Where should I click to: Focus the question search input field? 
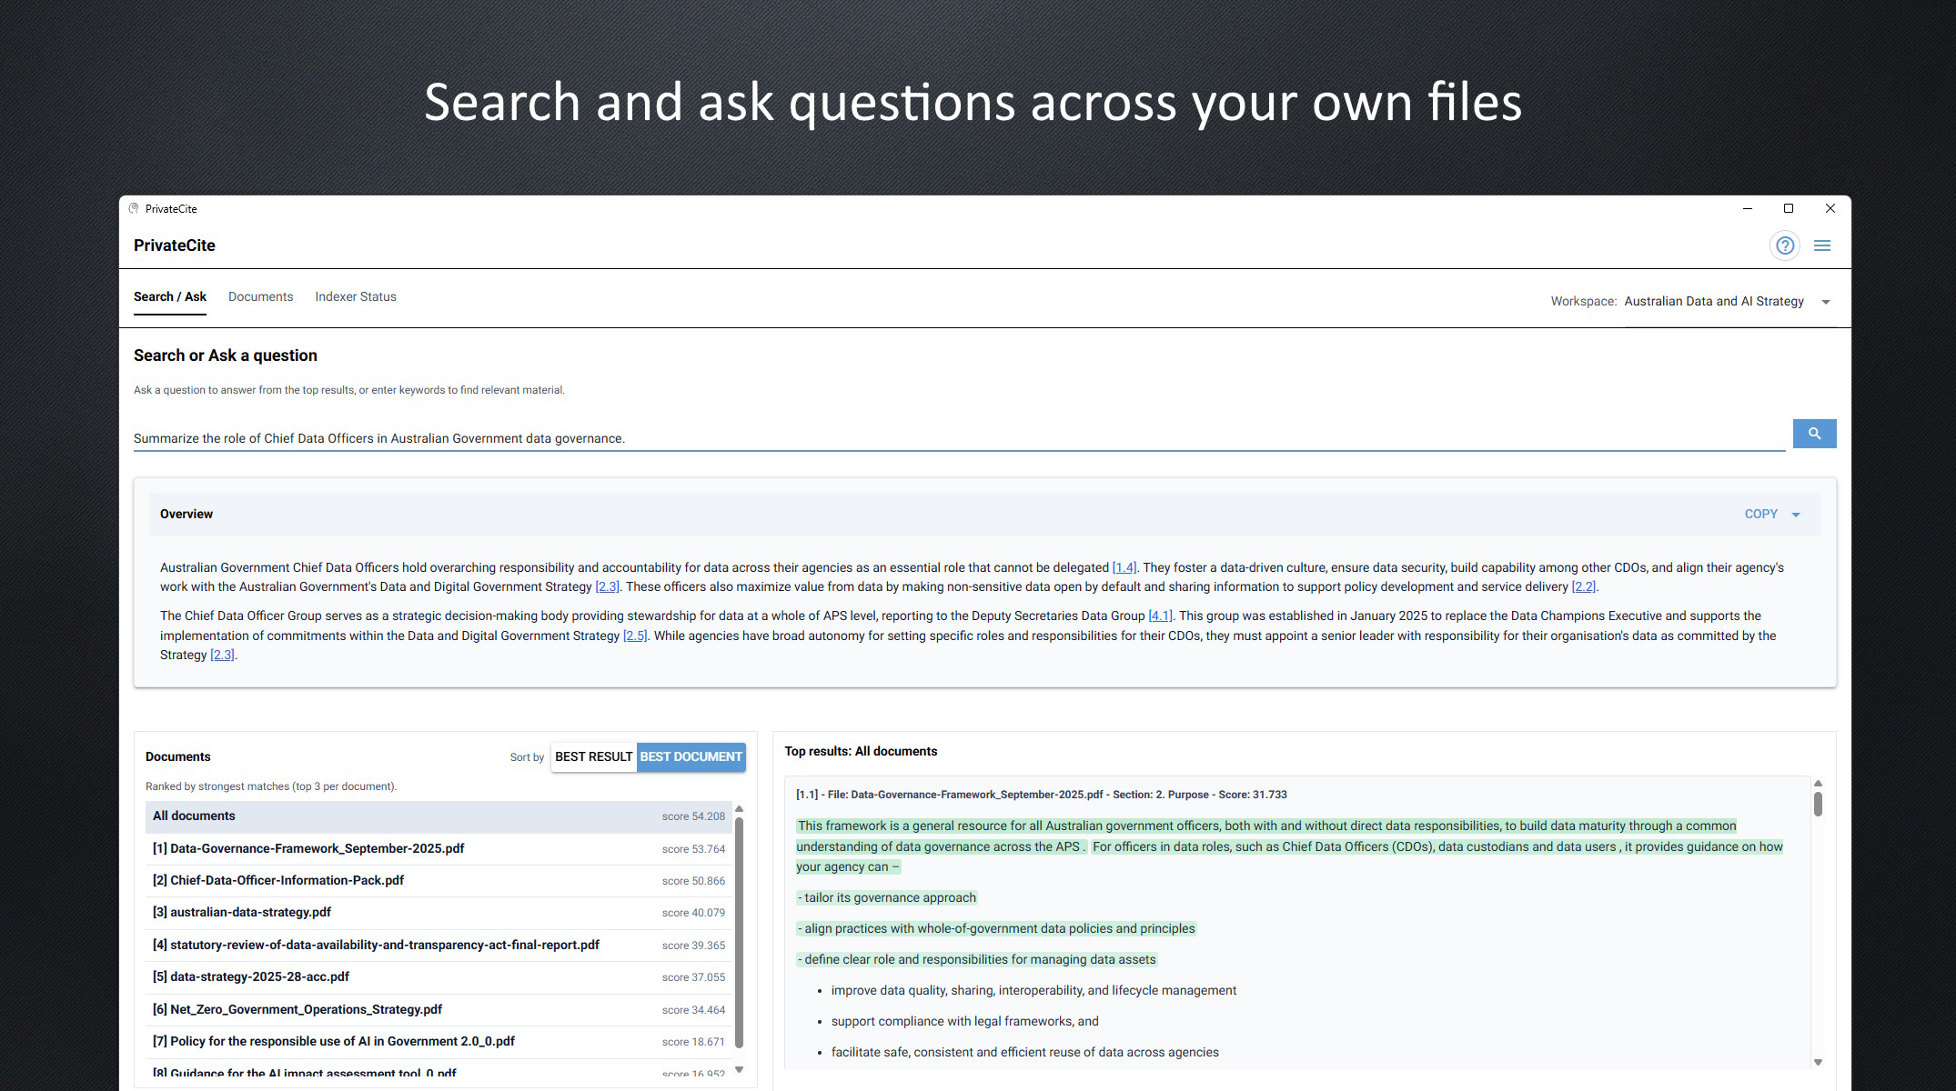(959, 438)
